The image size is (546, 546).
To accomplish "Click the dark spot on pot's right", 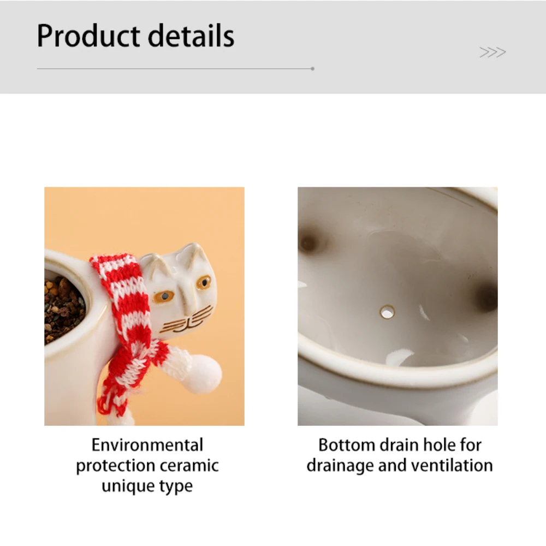I will (488, 298).
